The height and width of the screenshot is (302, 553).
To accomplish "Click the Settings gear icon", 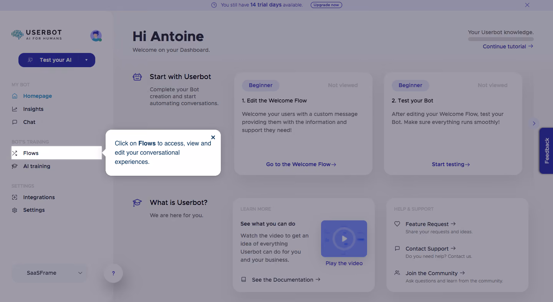I will pyautogui.click(x=15, y=210).
